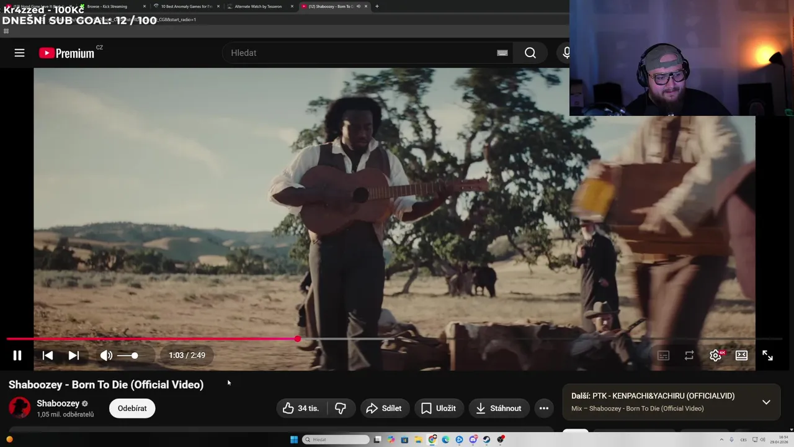Open the taskbar clock and date
Image resolution: width=794 pixels, height=447 pixels.
pos(779,440)
